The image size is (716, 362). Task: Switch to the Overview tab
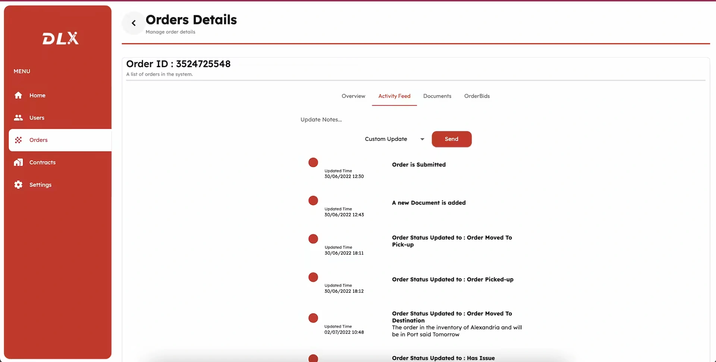tap(353, 96)
